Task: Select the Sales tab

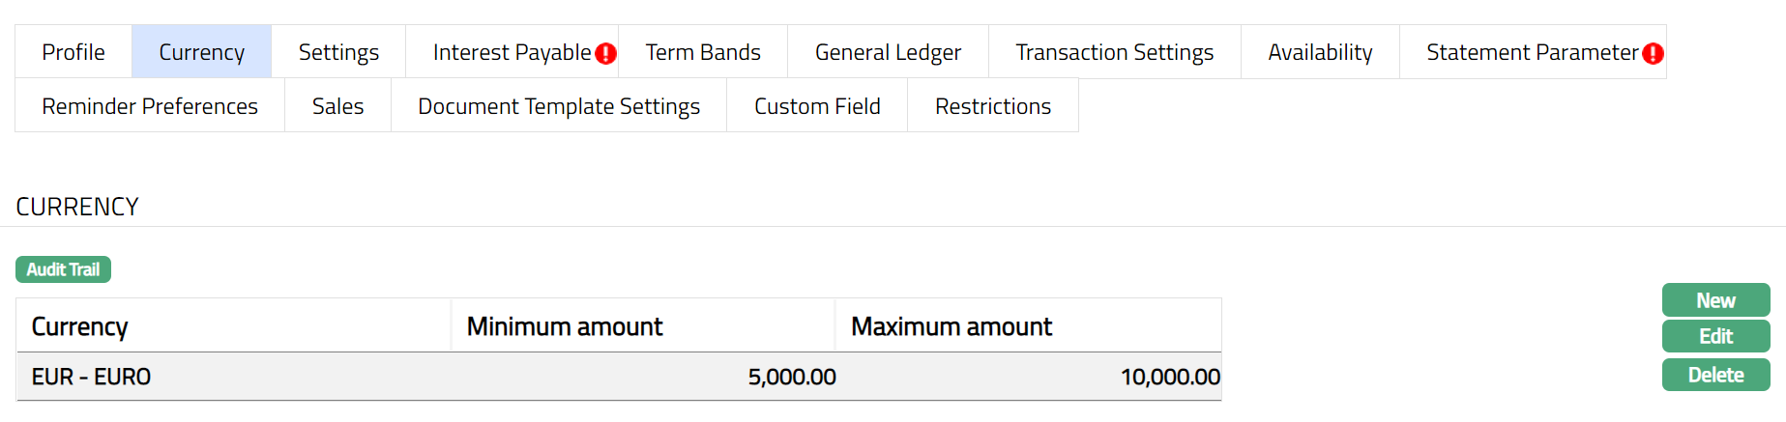Action: point(337,106)
